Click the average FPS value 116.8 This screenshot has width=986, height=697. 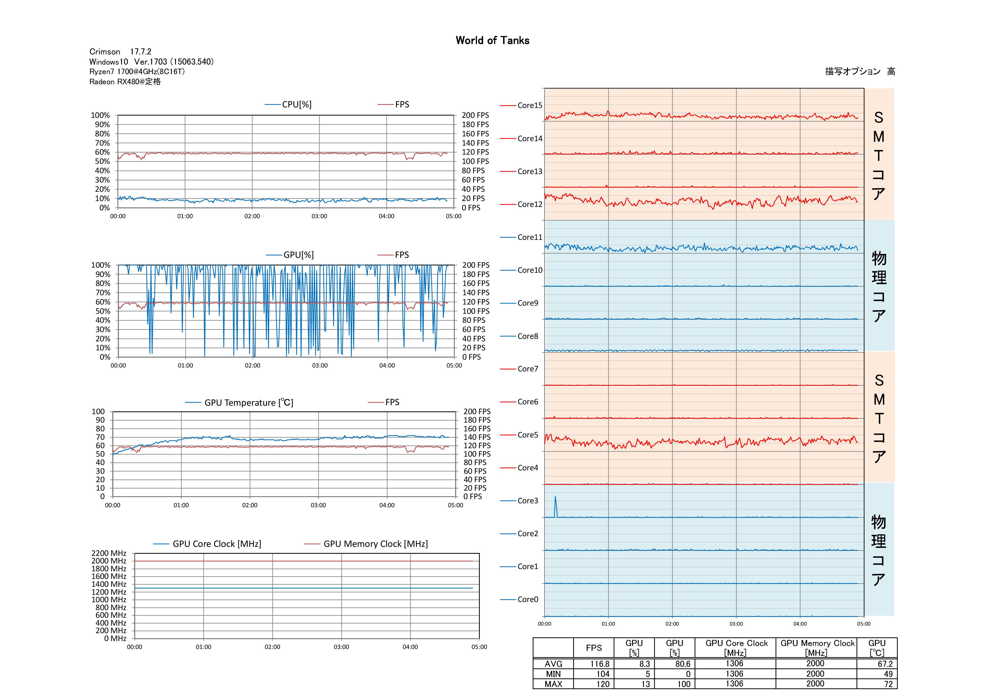pos(600,664)
